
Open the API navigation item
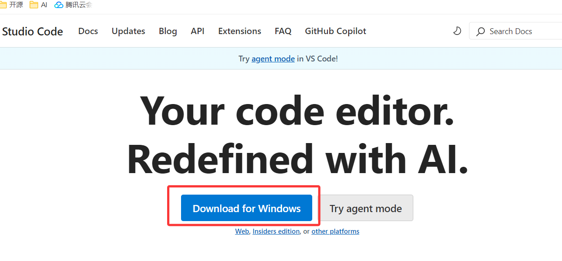point(197,31)
